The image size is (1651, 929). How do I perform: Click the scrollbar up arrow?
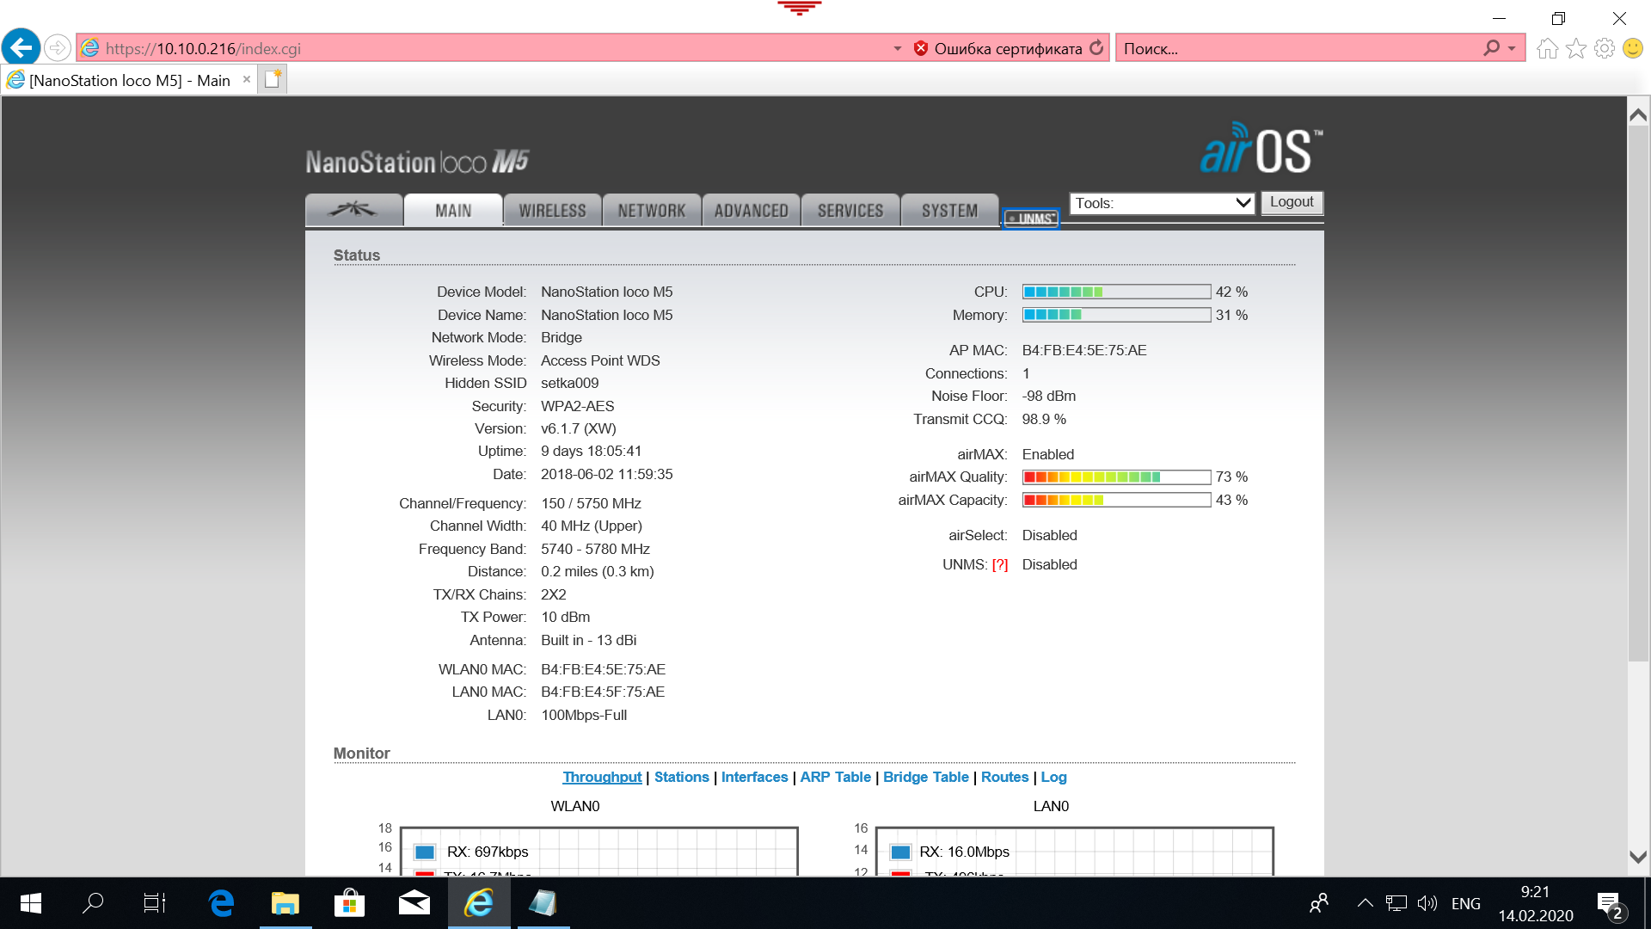(1638, 114)
